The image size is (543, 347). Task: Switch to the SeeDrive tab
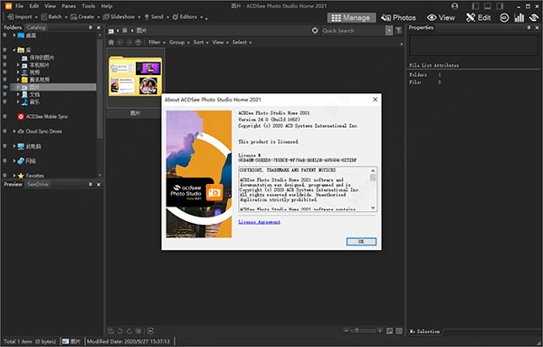(x=38, y=185)
